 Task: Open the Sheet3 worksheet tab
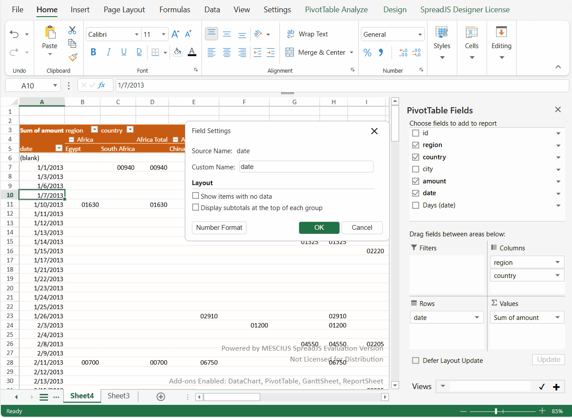coord(119,396)
